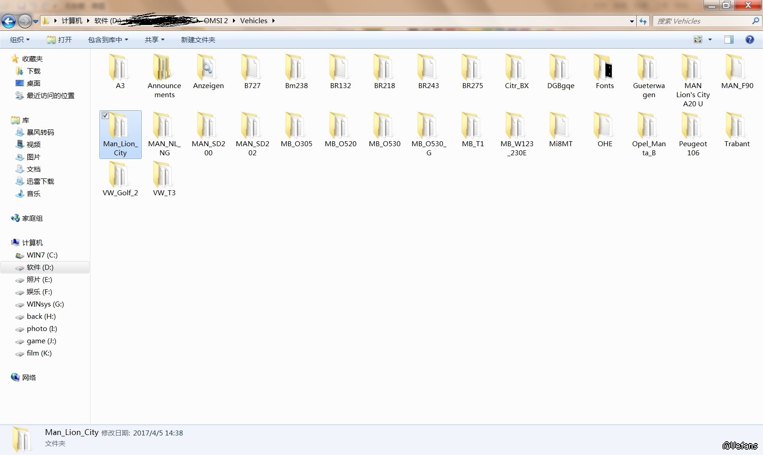The height and width of the screenshot is (455, 763).
Task: Select OMSI 2 in the address path
Action: pyautogui.click(x=216, y=21)
